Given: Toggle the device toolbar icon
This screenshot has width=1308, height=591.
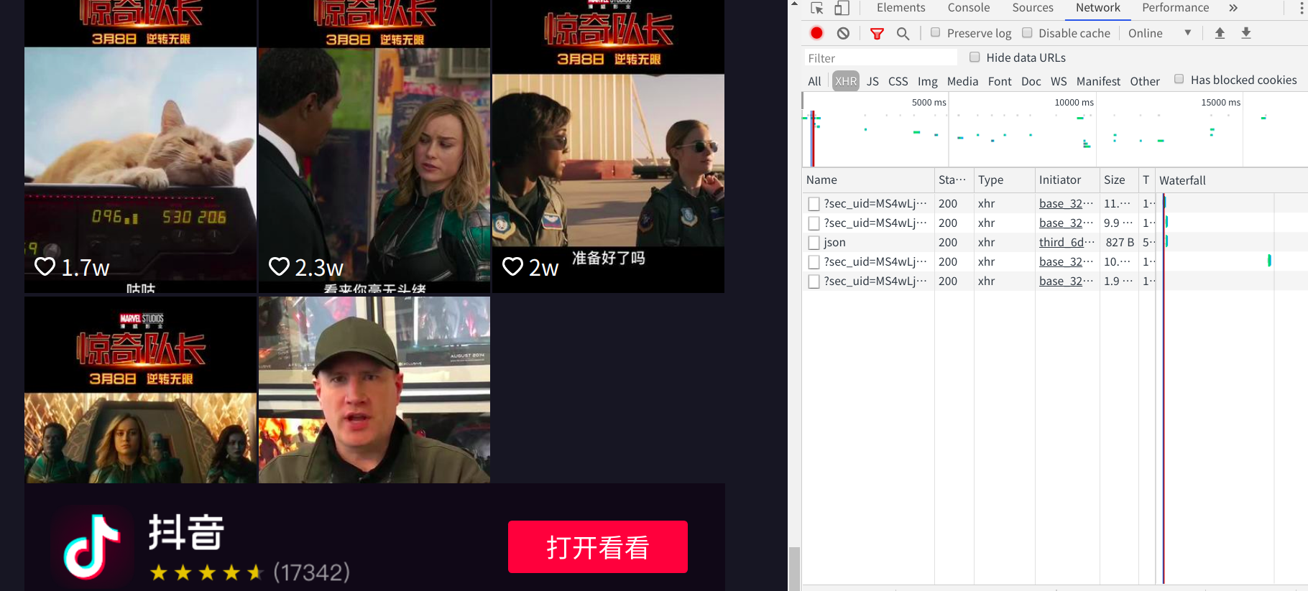Looking at the screenshot, I should 842,8.
